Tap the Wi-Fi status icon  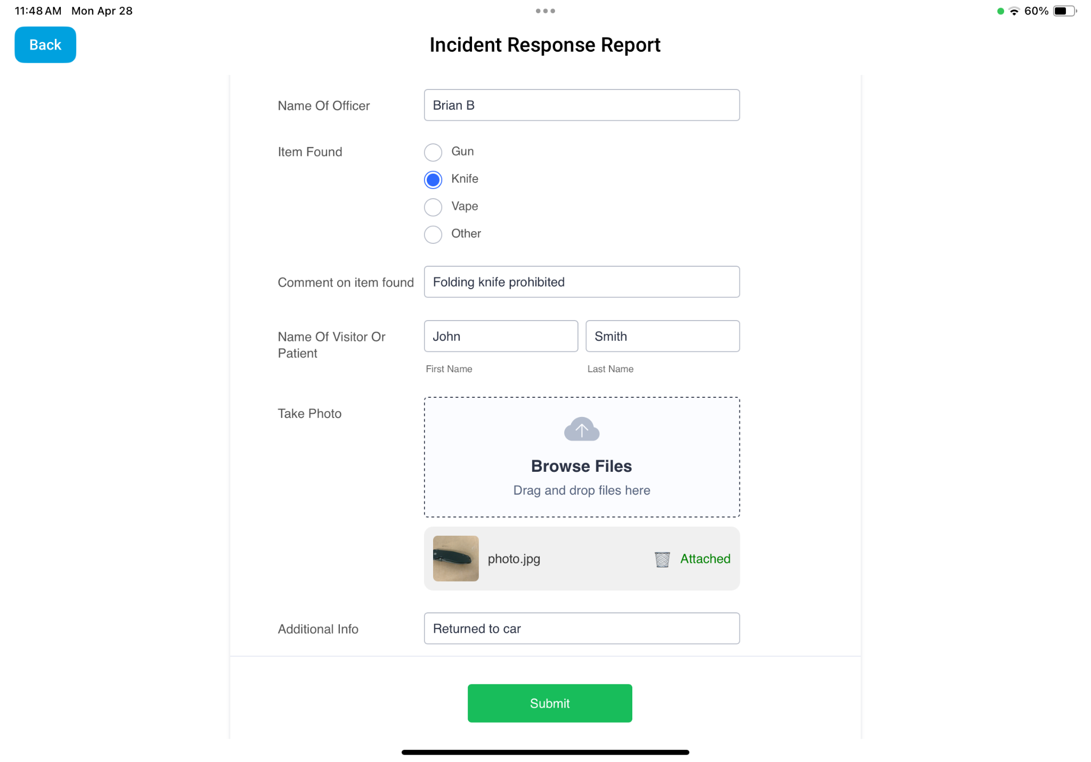coord(1014,11)
